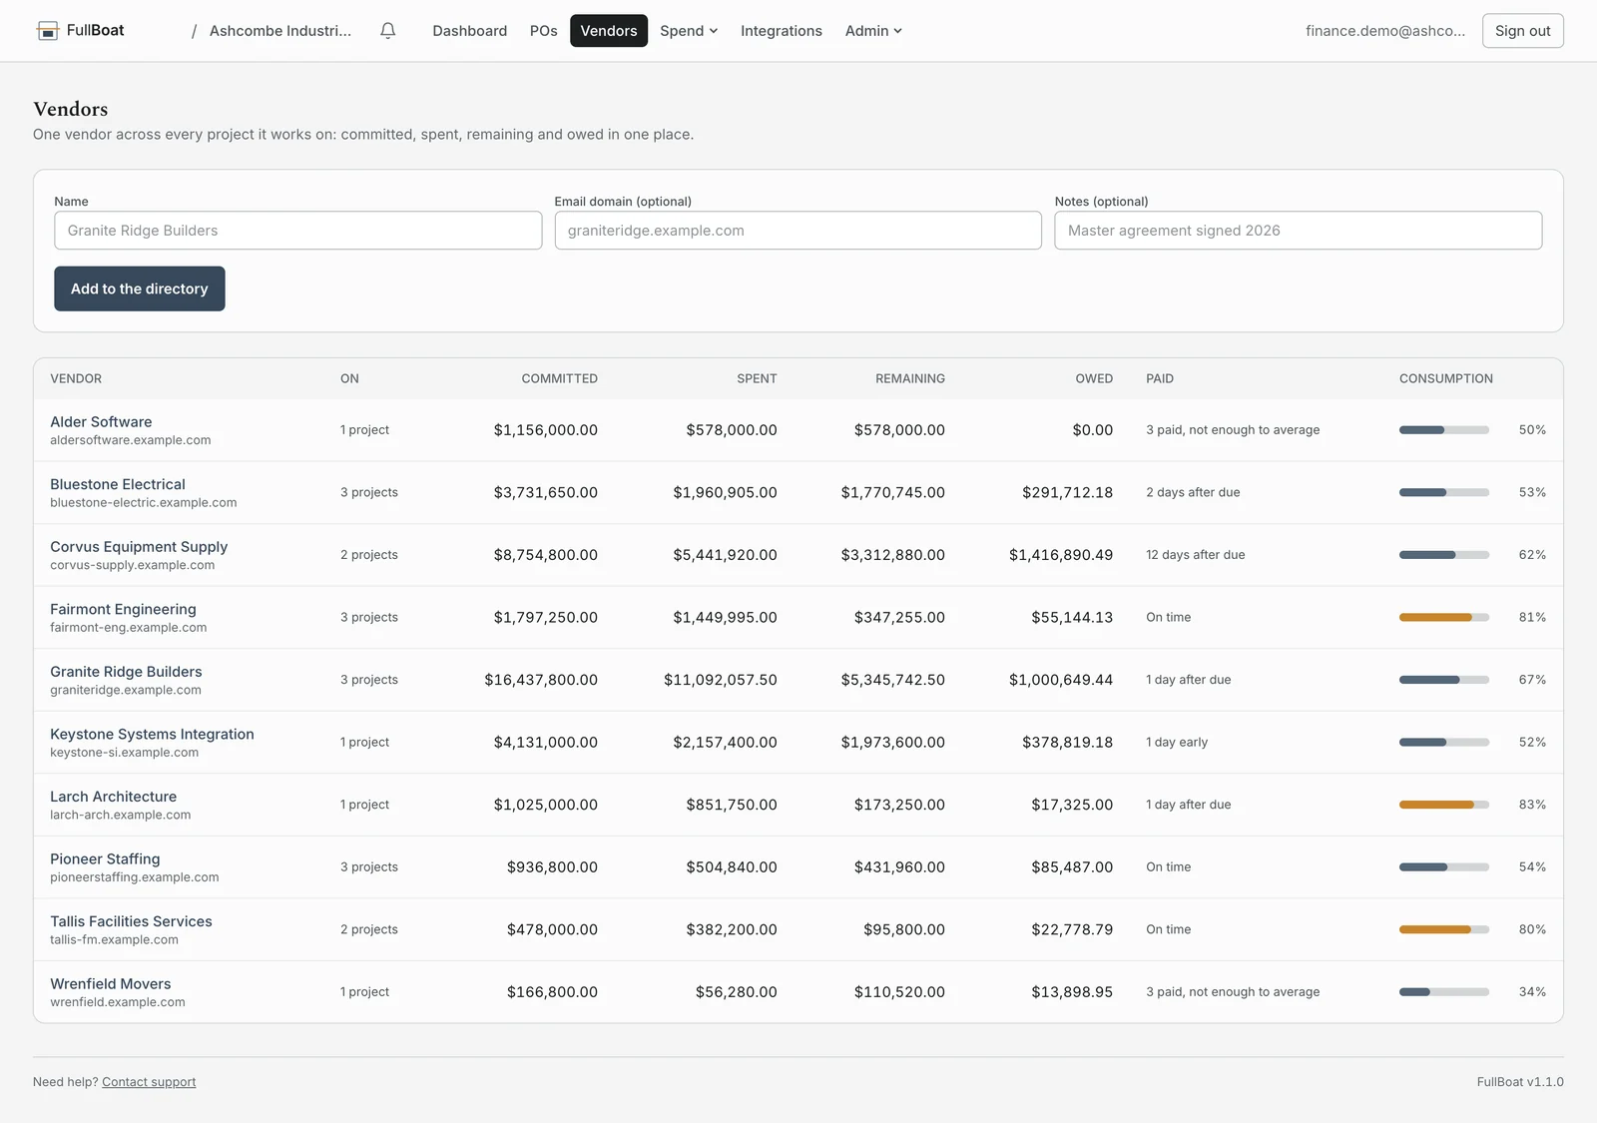
Task: Click Wrenfield Movers consumption bar
Action: click(1444, 992)
